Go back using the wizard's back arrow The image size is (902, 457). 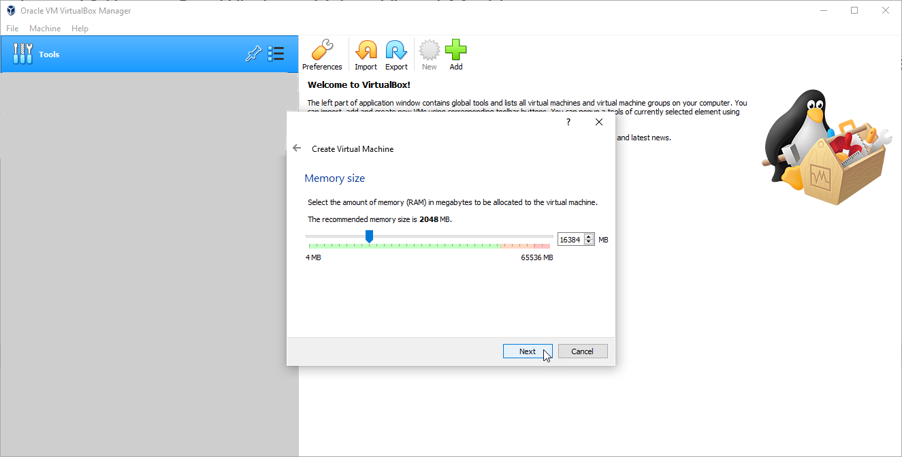tap(297, 148)
